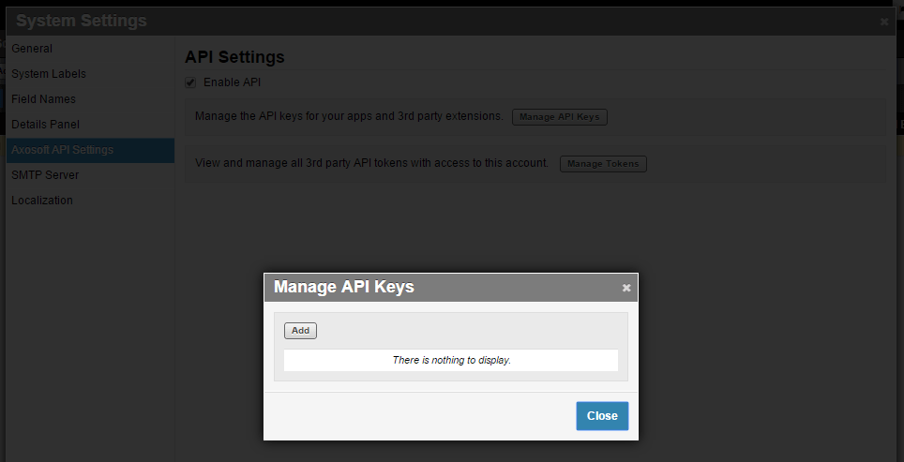Click 'There is nothing to display.' message
Image resolution: width=904 pixels, height=462 pixels.
451,360
